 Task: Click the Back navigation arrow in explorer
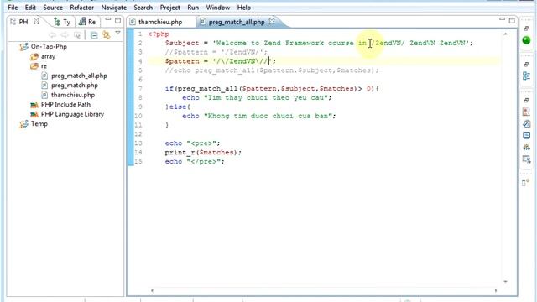52,35
